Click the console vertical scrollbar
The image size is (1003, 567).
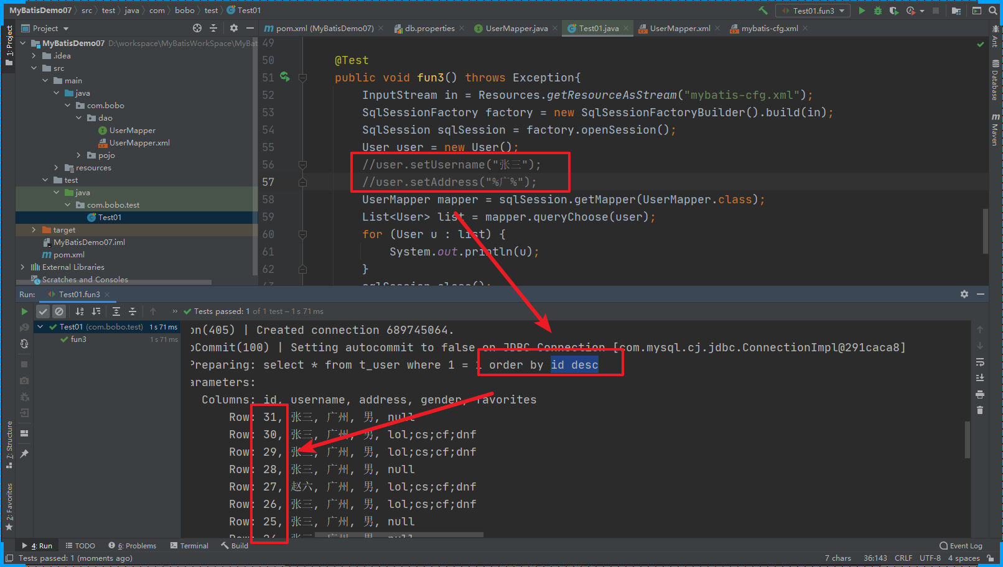968,440
